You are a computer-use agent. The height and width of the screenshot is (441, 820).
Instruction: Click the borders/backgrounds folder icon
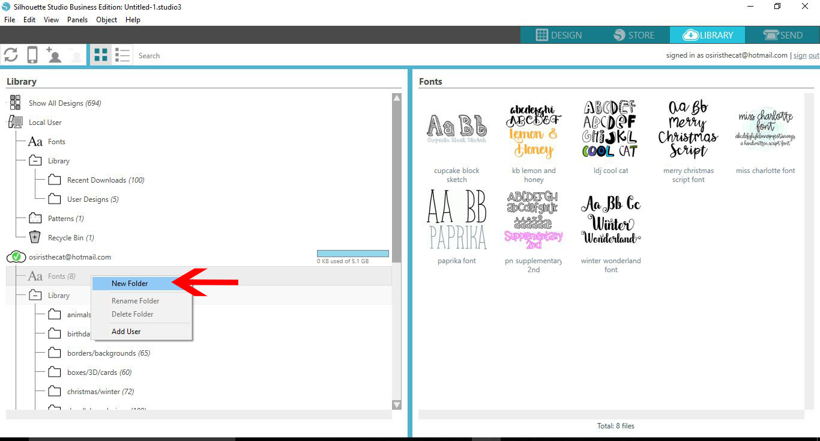click(x=55, y=353)
